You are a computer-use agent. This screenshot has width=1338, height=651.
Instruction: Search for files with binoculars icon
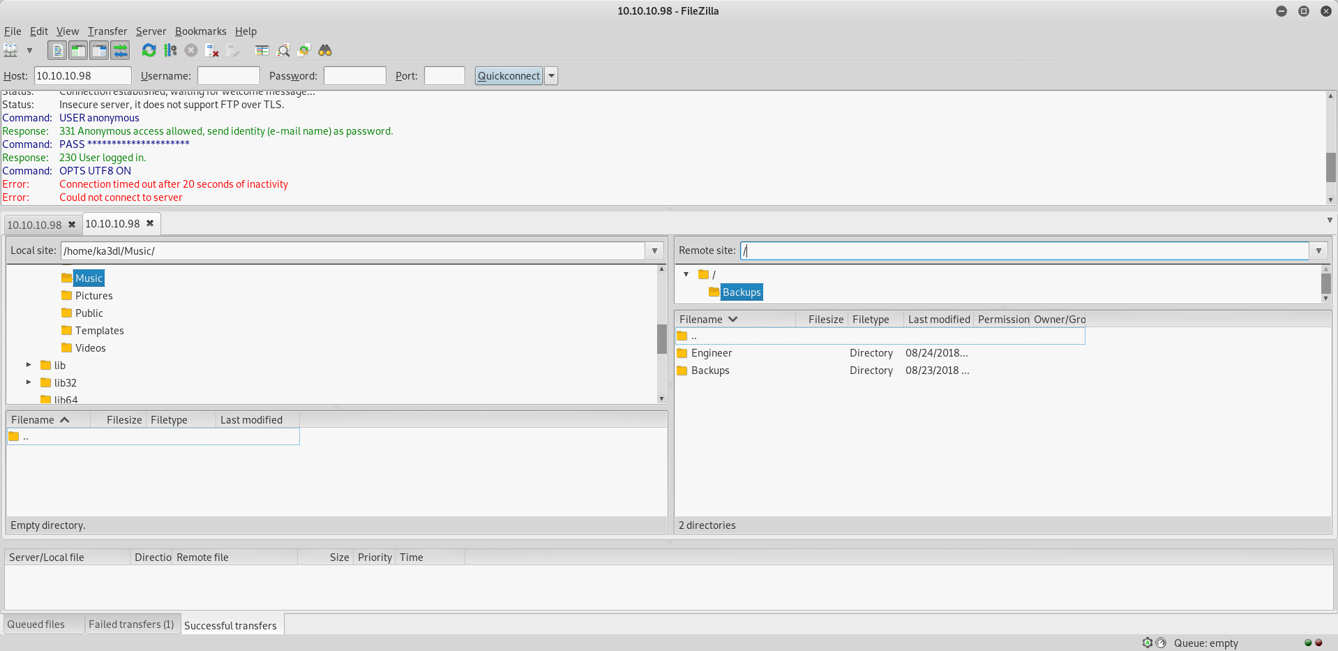tap(324, 50)
